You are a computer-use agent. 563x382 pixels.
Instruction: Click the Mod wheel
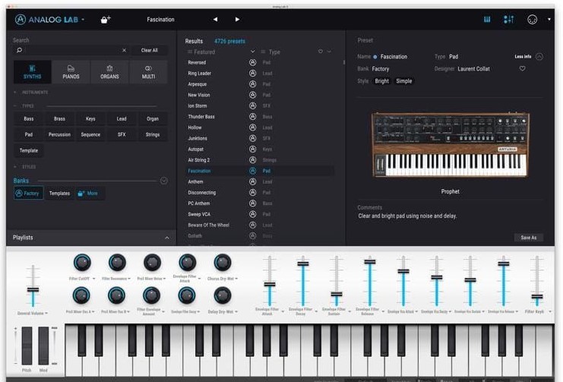click(x=43, y=346)
